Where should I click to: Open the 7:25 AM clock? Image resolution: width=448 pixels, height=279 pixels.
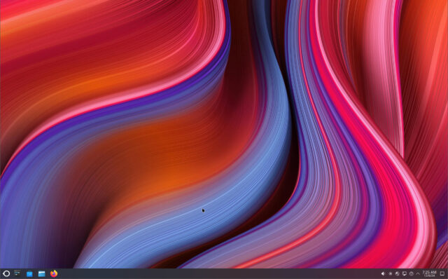[x=429, y=272]
